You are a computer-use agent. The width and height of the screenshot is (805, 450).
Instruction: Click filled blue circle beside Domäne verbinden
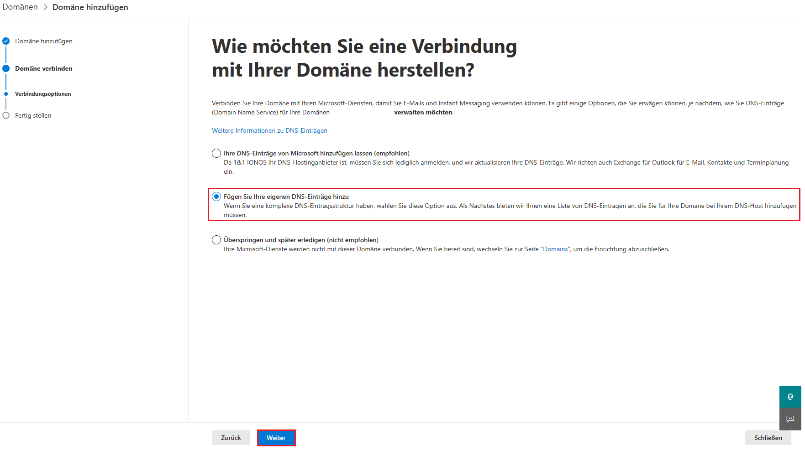(x=6, y=68)
